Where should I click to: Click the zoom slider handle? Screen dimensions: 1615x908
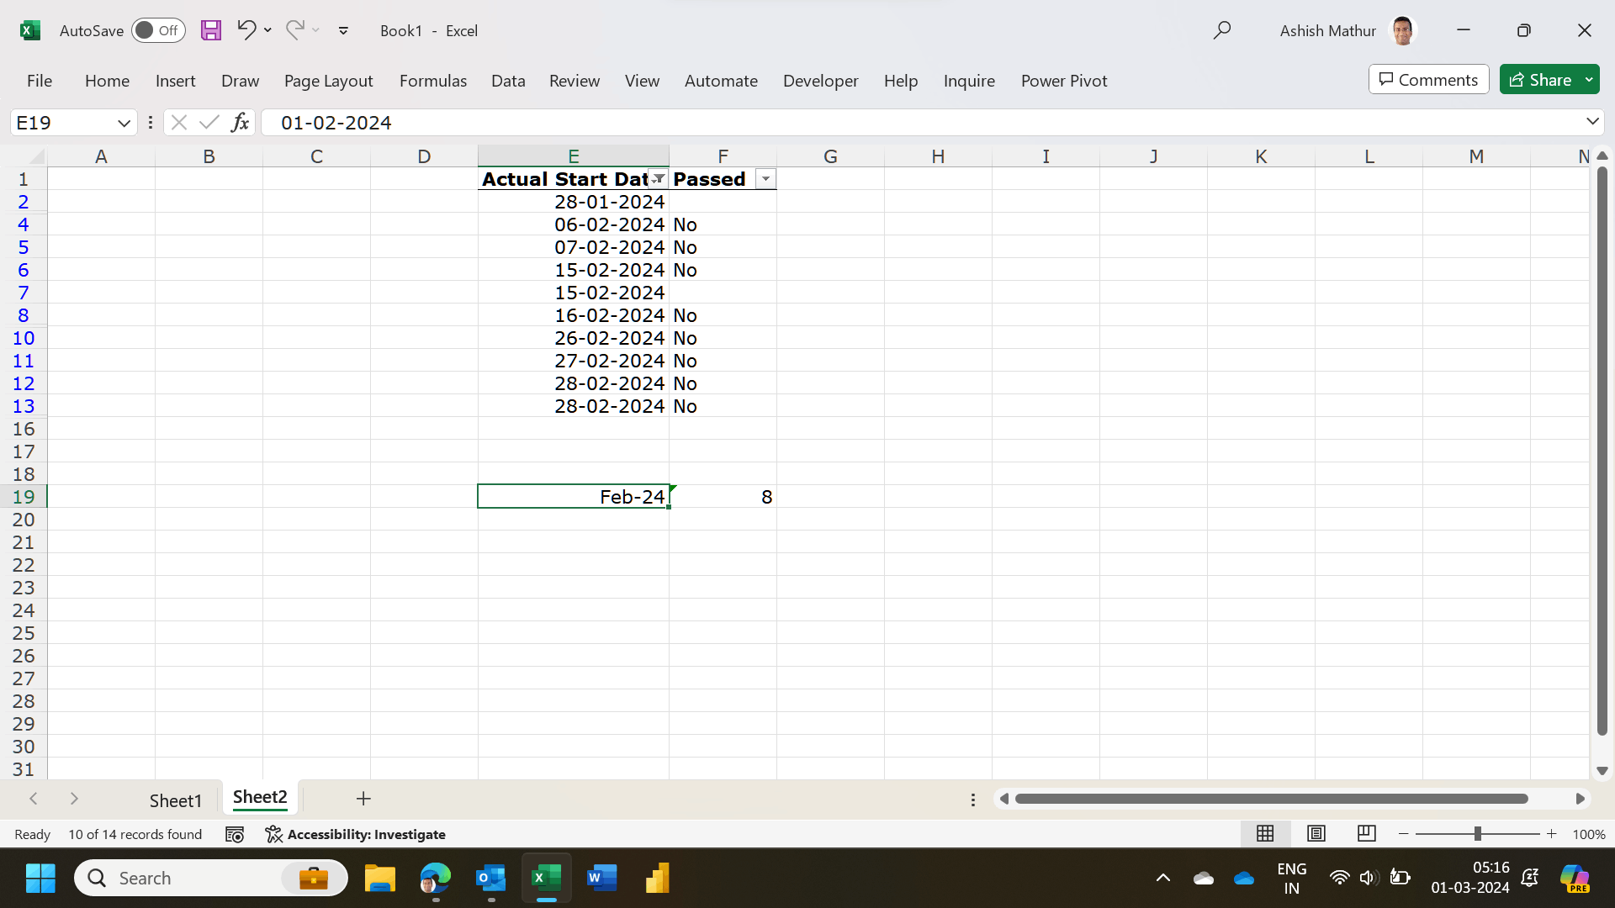tap(1477, 834)
